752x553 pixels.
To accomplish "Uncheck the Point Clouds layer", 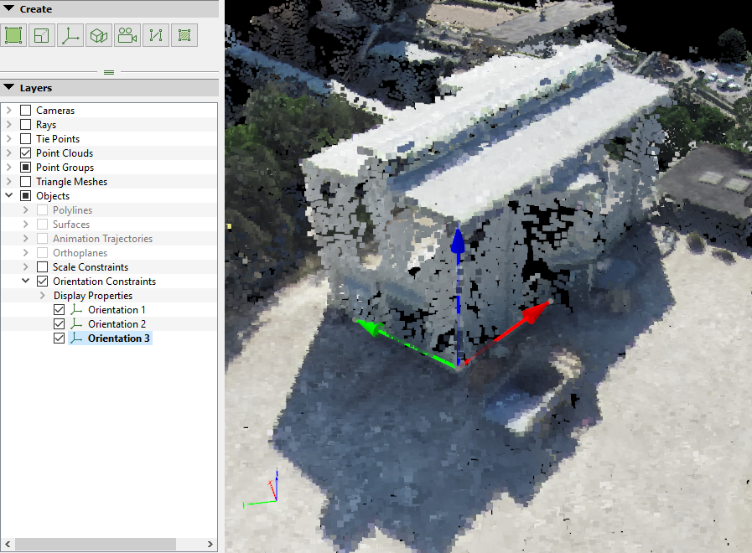I will [x=25, y=153].
